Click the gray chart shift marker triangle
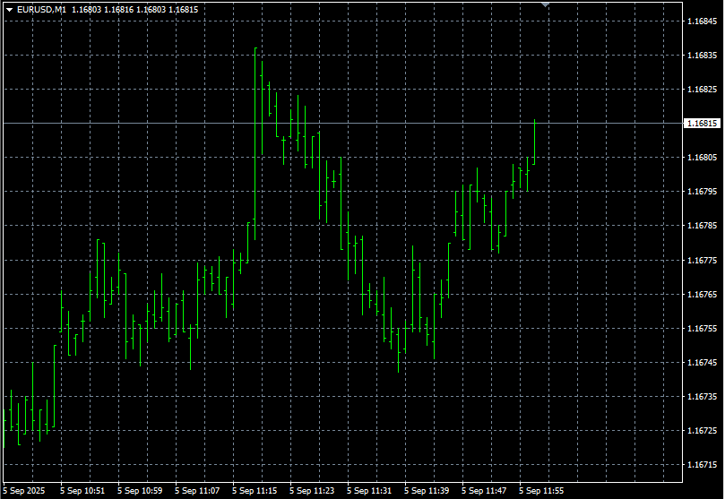The height and width of the screenshot is (499, 725). tap(546, 4)
